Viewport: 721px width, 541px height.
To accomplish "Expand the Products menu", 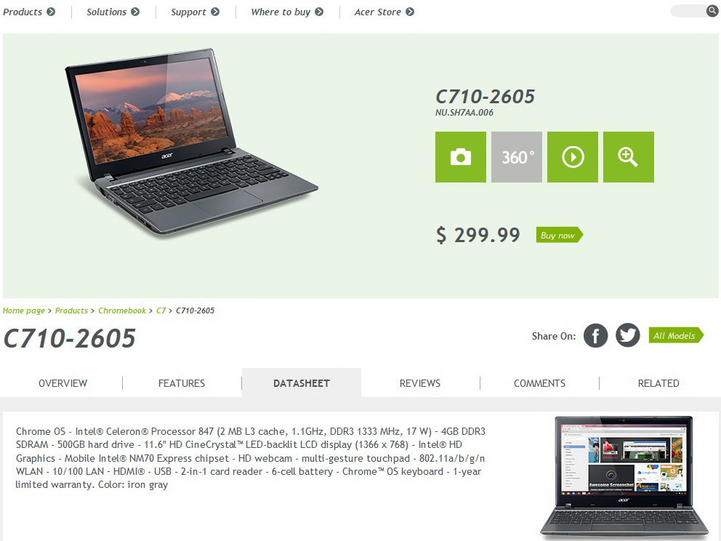I will pos(29,12).
